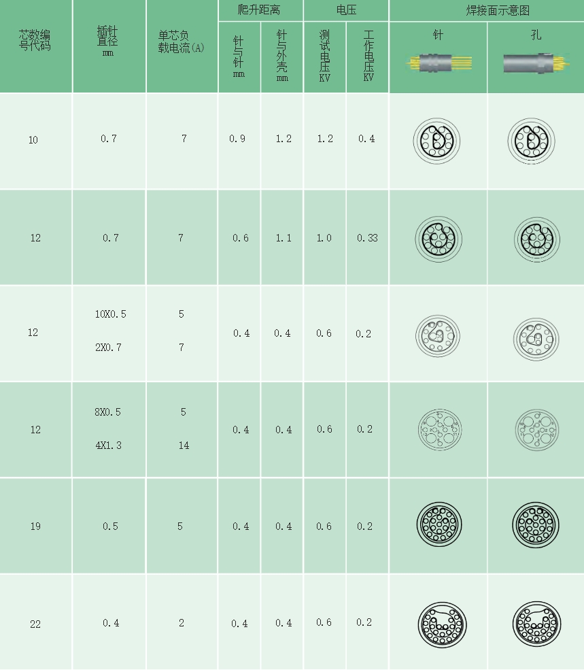Click the 19-core pin solder-face diagram
The height and width of the screenshot is (670, 584).
(439, 525)
